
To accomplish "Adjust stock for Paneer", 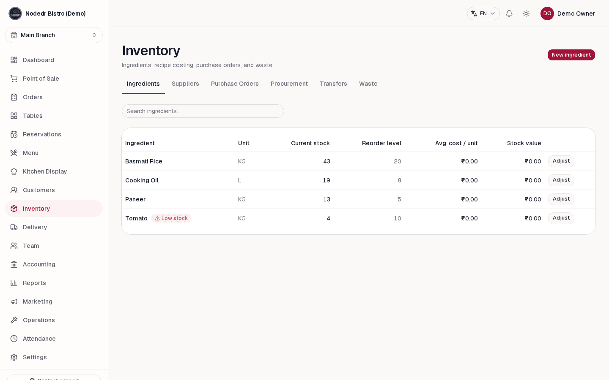I will [561, 199].
